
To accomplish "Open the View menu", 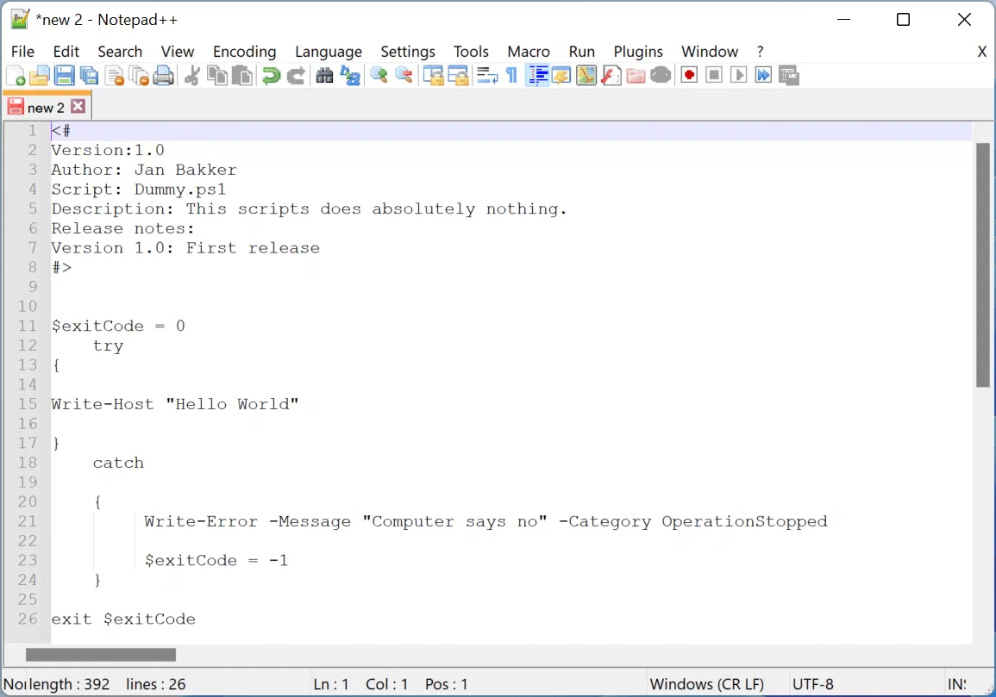I will tap(178, 52).
